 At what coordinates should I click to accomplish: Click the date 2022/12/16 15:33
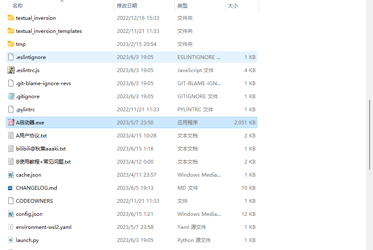[138, 18]
